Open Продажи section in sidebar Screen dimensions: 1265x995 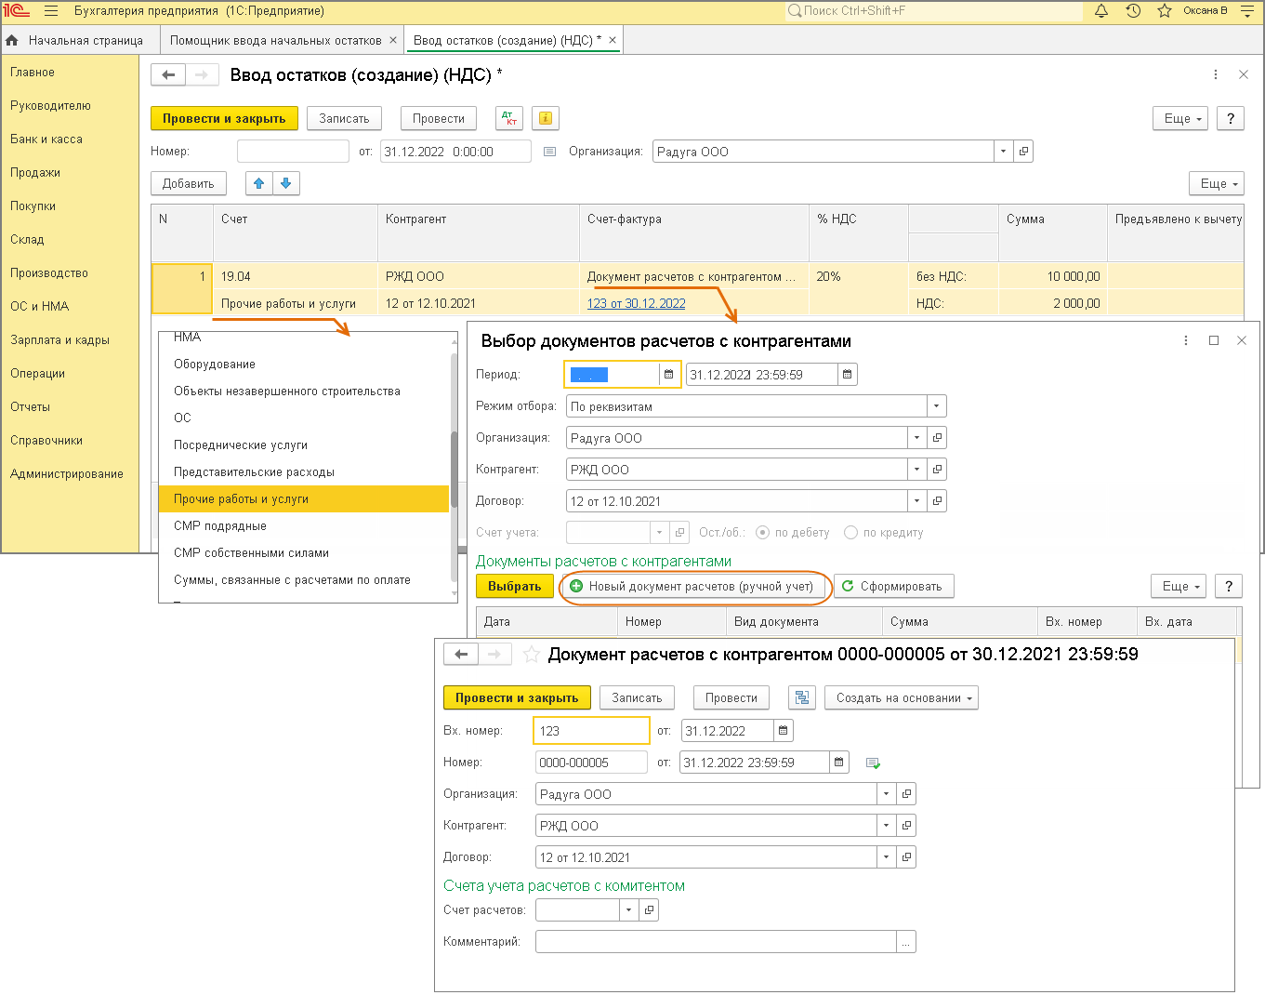(x=35, y=173)
